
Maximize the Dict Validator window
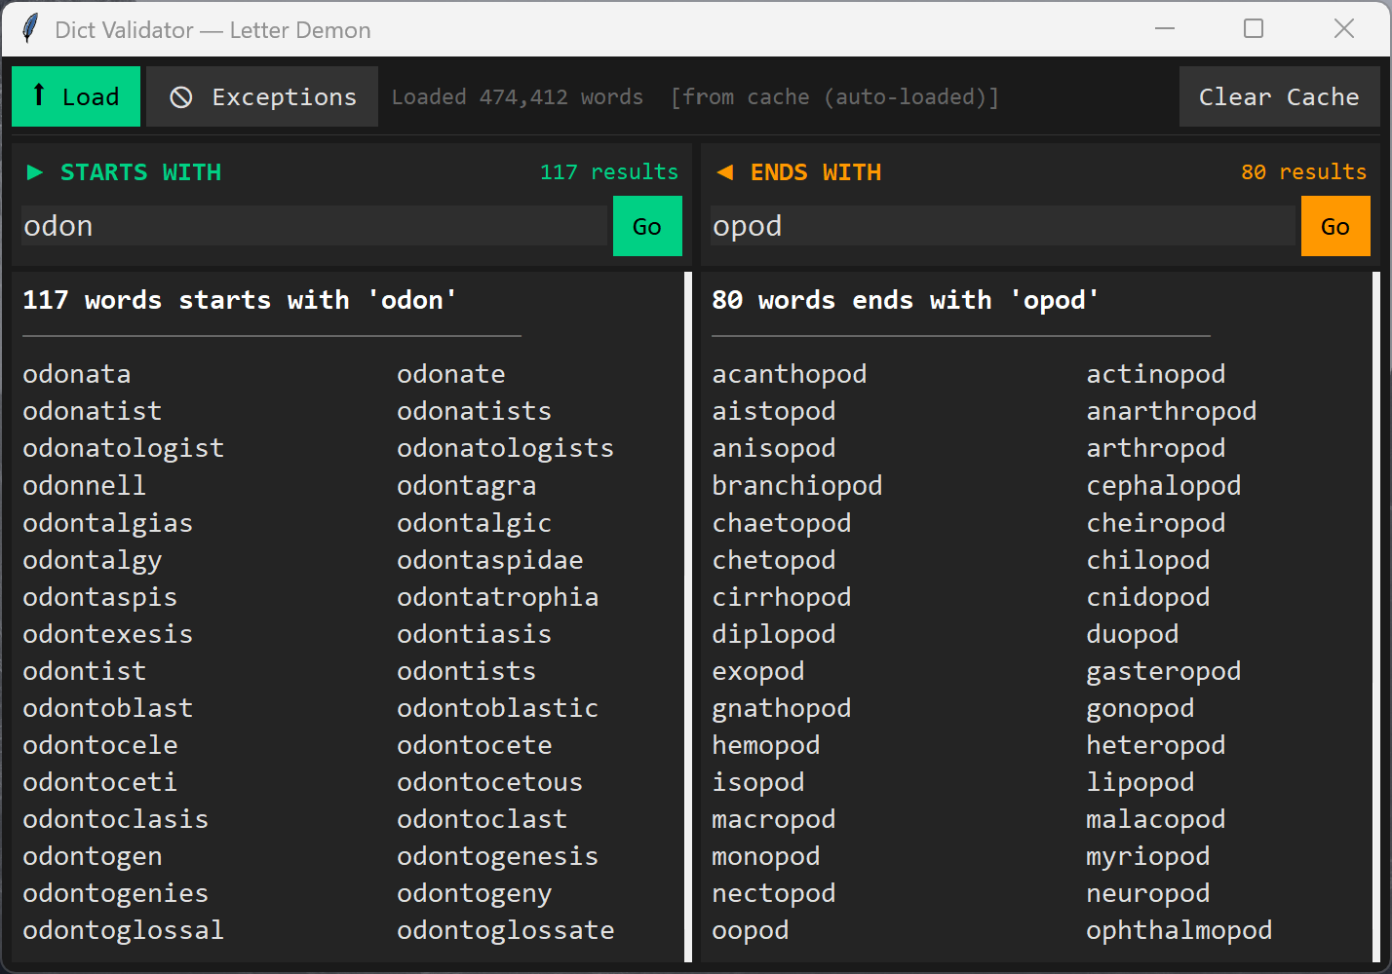click(x=1254, y=29)
